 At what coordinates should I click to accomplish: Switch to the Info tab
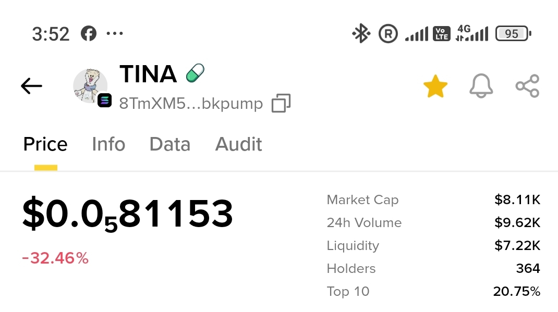click(x=108, y=144)
